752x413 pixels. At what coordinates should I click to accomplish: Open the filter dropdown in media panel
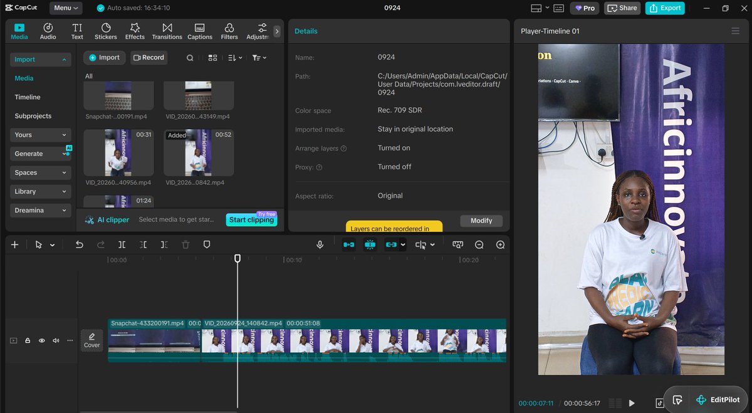(x=259, y=58)
